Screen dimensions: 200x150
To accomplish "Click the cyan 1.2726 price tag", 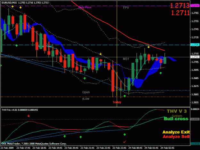I will pyautogui.click(x=195, y=45).
